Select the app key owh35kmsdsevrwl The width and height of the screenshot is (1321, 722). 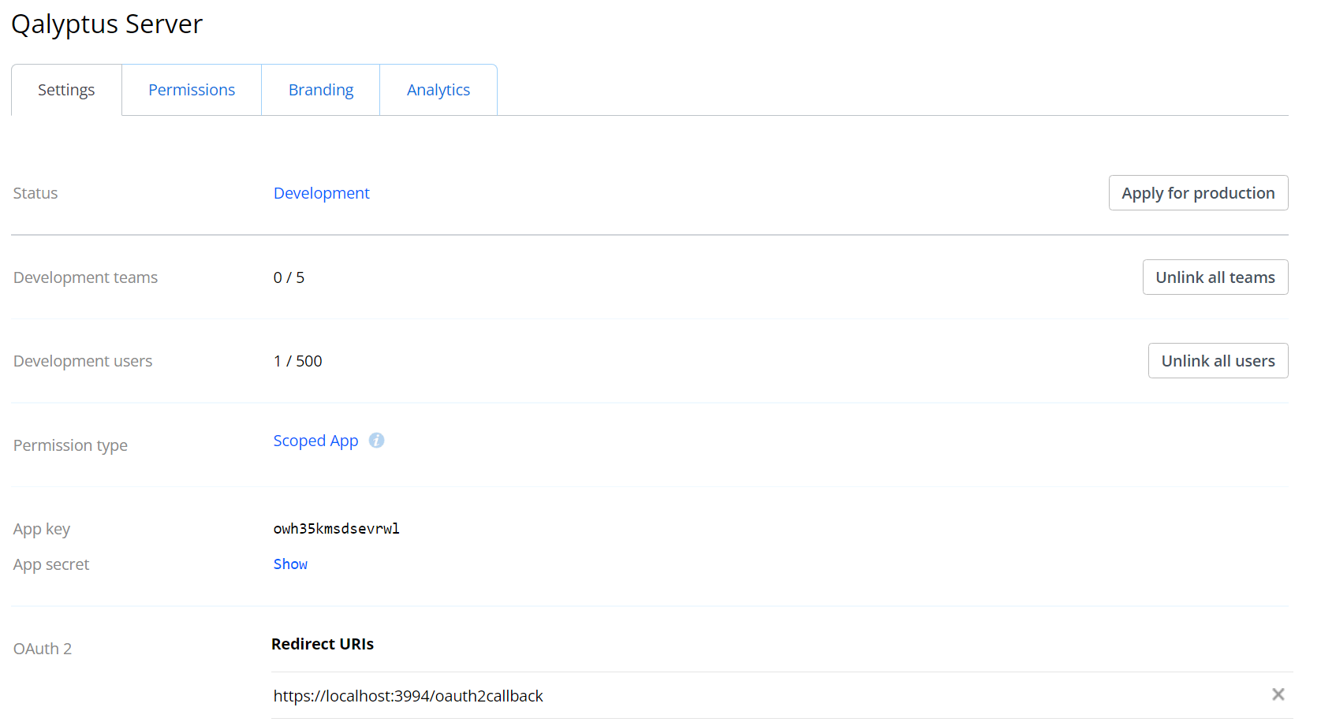pos(336,528)
